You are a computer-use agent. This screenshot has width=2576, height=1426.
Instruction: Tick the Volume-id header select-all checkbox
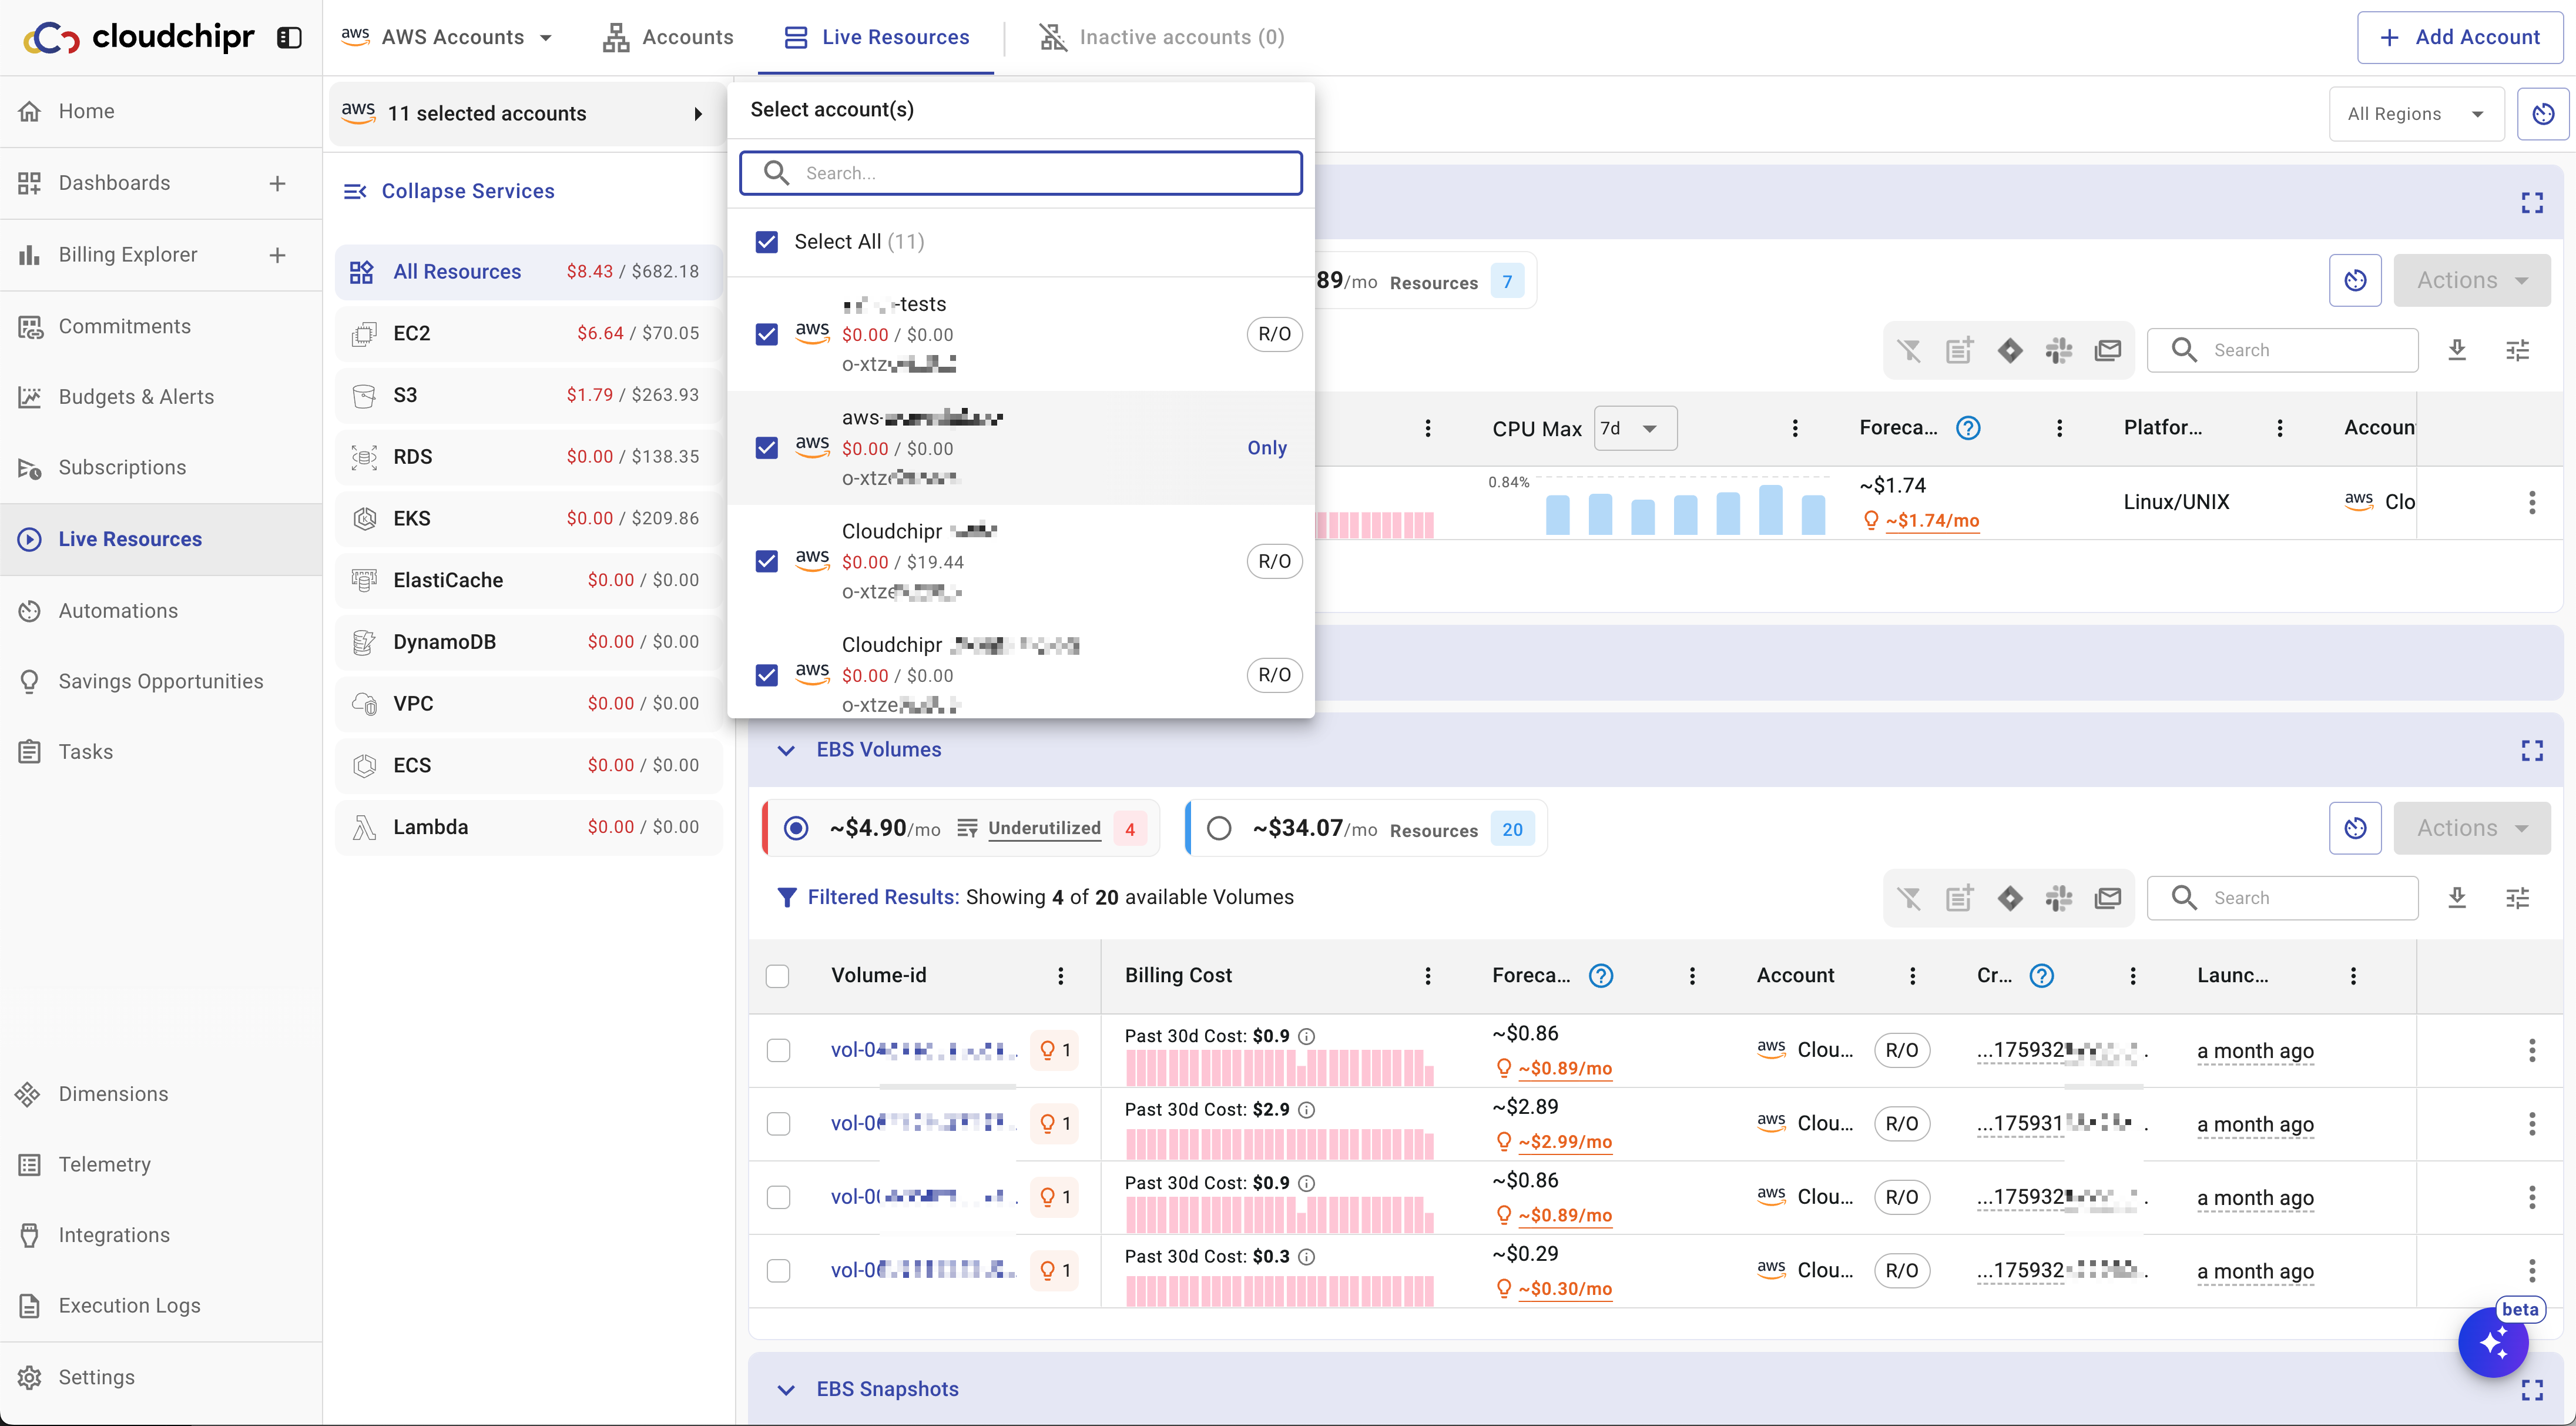tap(777, 975)
